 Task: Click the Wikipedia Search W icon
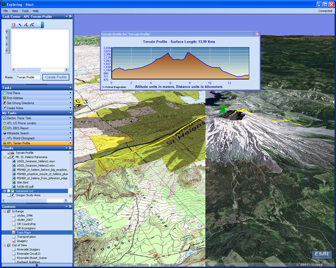[x=4, y=133]
